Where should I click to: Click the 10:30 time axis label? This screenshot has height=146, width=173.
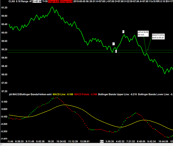(51, 142)
